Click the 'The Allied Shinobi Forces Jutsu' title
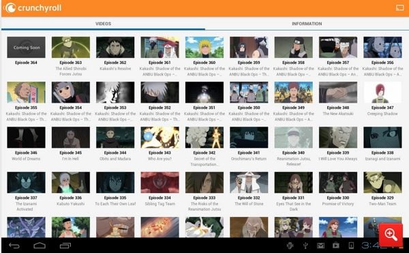The width and height of the screenshot is (409, 253). pyautogui.click(x=71, y=71)
